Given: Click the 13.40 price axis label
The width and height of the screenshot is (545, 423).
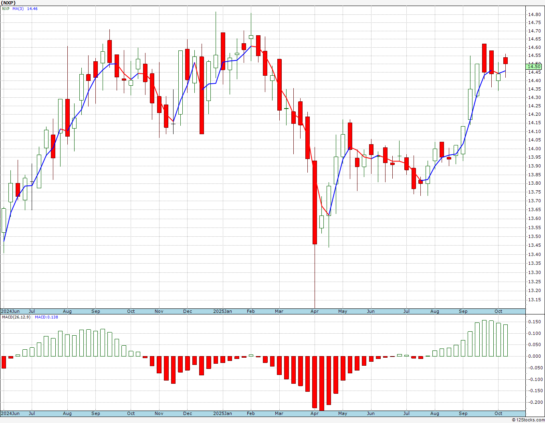Looking at the screenshot, I should 535,254.
